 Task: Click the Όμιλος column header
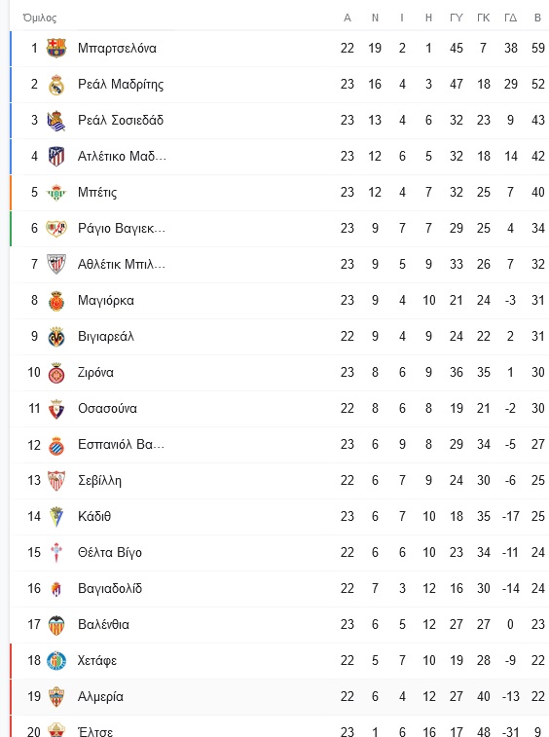tap(40, 18)
